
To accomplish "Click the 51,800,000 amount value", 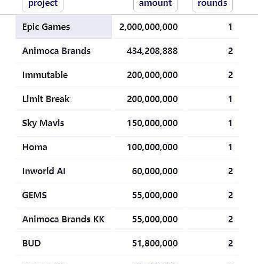I will click(x=155, y=243).
